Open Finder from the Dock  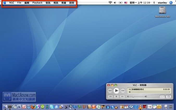5,107
